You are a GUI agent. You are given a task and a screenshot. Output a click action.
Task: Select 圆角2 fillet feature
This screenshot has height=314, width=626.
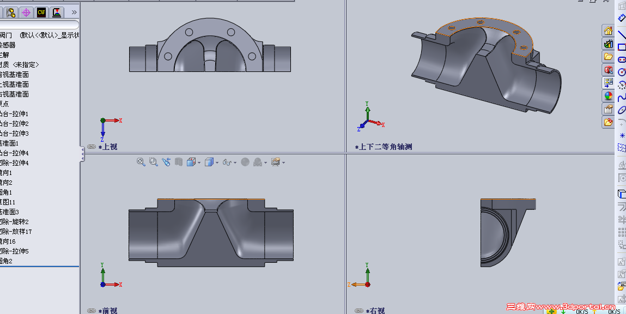[7, 261]
